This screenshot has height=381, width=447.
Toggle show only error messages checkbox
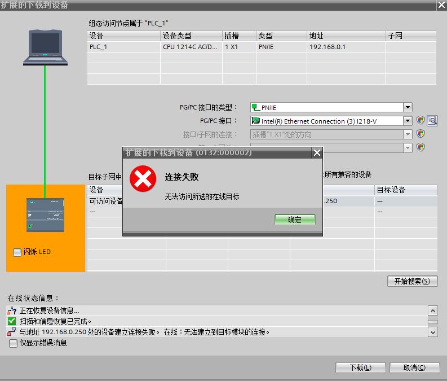13,343
